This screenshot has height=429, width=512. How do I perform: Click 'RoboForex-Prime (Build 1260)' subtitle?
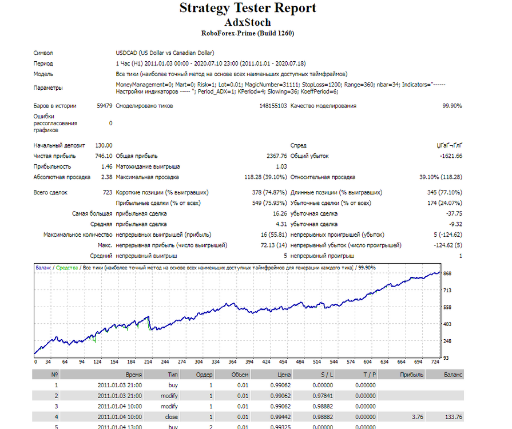[248, 33]
